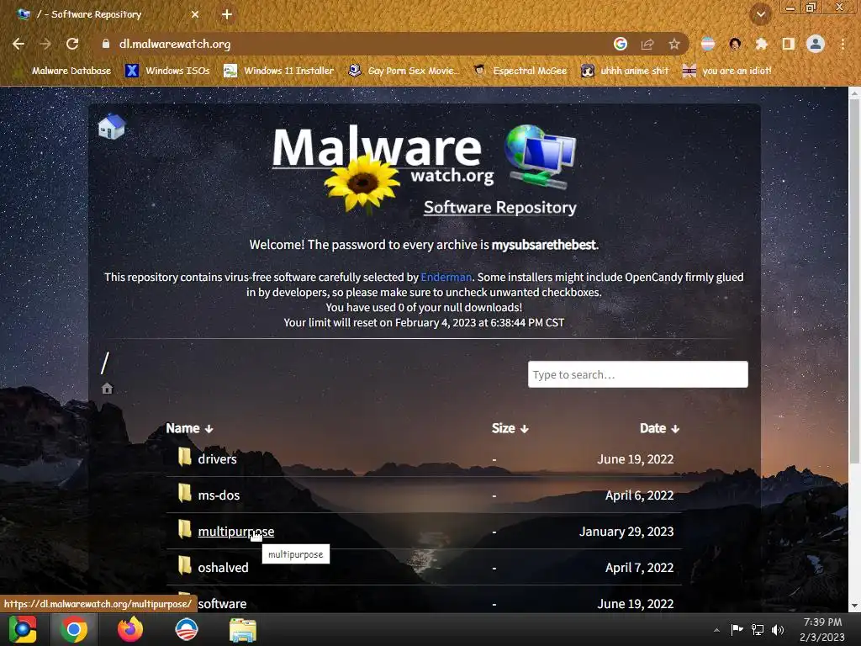The height and width of the screenshot is (646, 861).
Task: Click the browser forward arrow
Action: (x=45, y=44)
